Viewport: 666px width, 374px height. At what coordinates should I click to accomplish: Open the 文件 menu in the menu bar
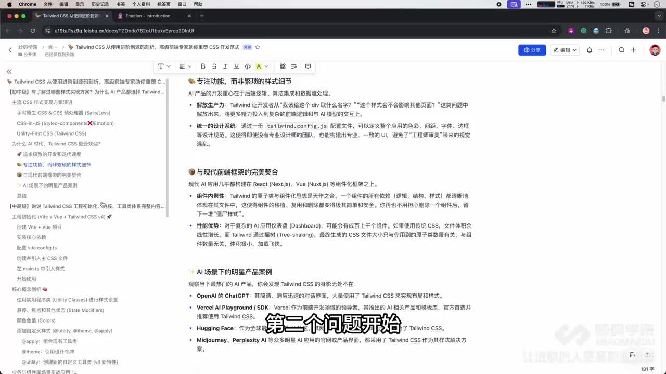point(48,4)
